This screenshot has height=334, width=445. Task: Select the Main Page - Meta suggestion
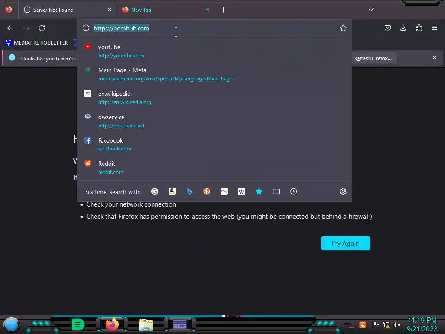point(215,74)
